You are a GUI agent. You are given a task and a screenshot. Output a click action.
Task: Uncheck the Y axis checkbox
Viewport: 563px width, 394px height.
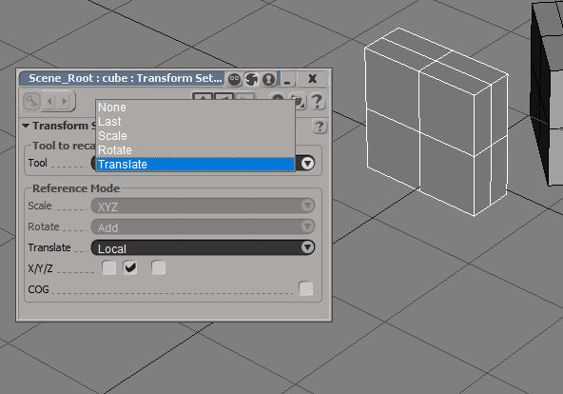point(130,268)
